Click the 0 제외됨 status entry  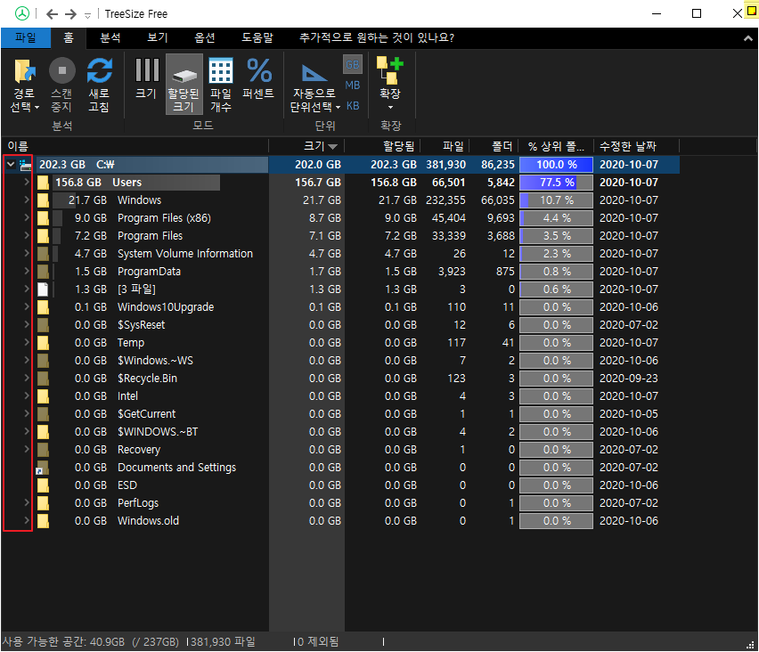pos(317,642)
